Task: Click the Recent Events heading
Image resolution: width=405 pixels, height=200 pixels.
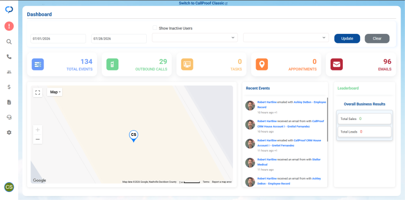Action: pyautogui.click(x=258, y=88)
